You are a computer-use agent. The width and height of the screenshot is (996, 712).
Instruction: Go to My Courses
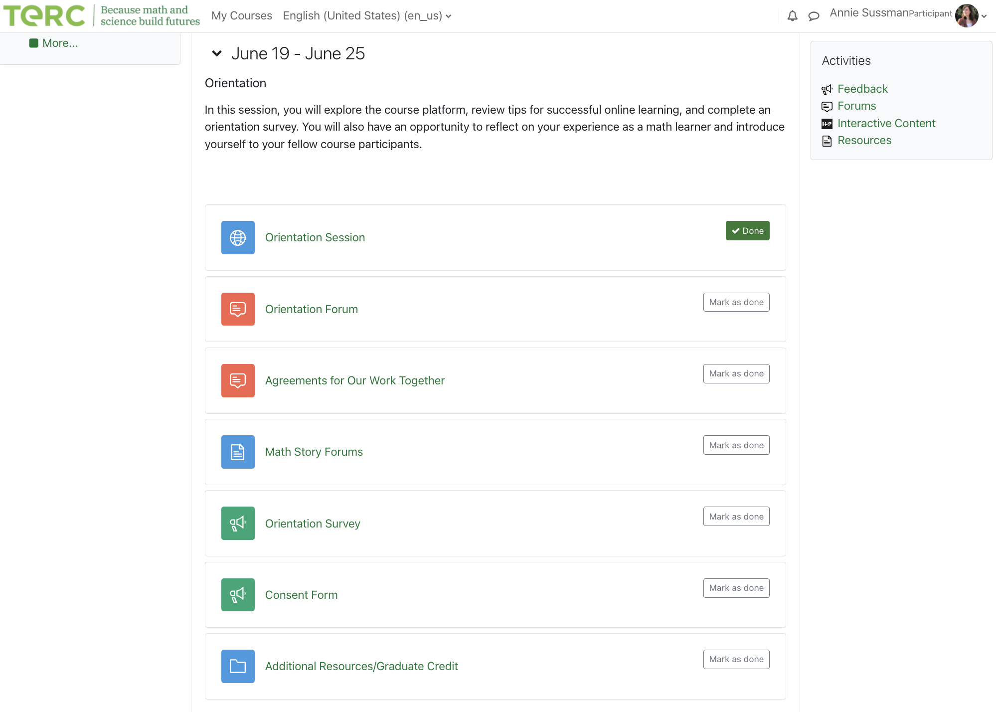(242, 16)
